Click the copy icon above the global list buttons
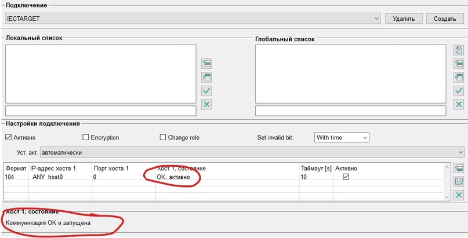The image size is (468, 238). [459, 50]
